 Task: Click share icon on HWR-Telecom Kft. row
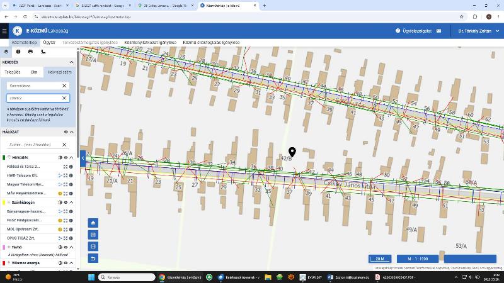pos(60,175)
